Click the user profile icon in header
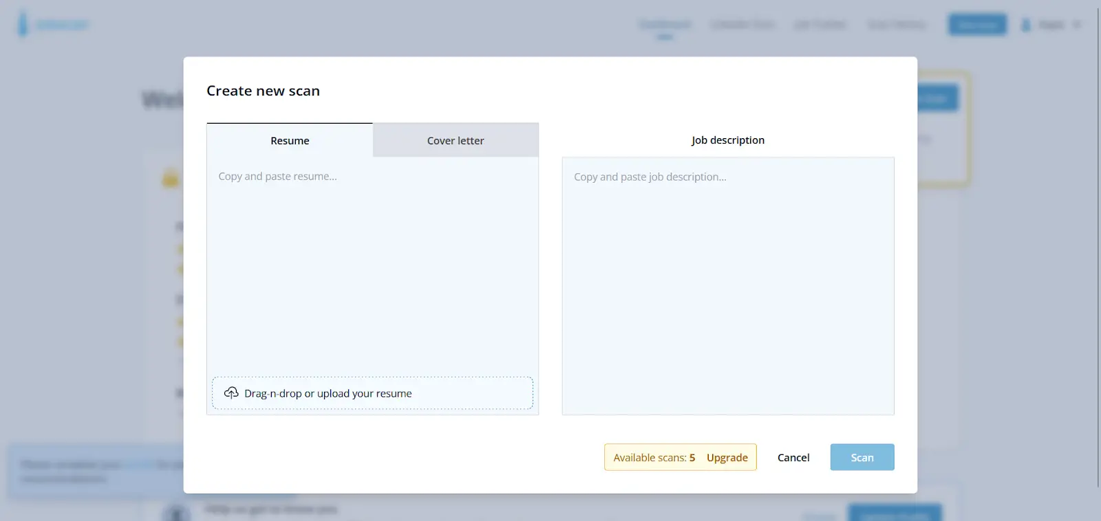Viewport: 1101px width, 521px height. pos(1026,25)
